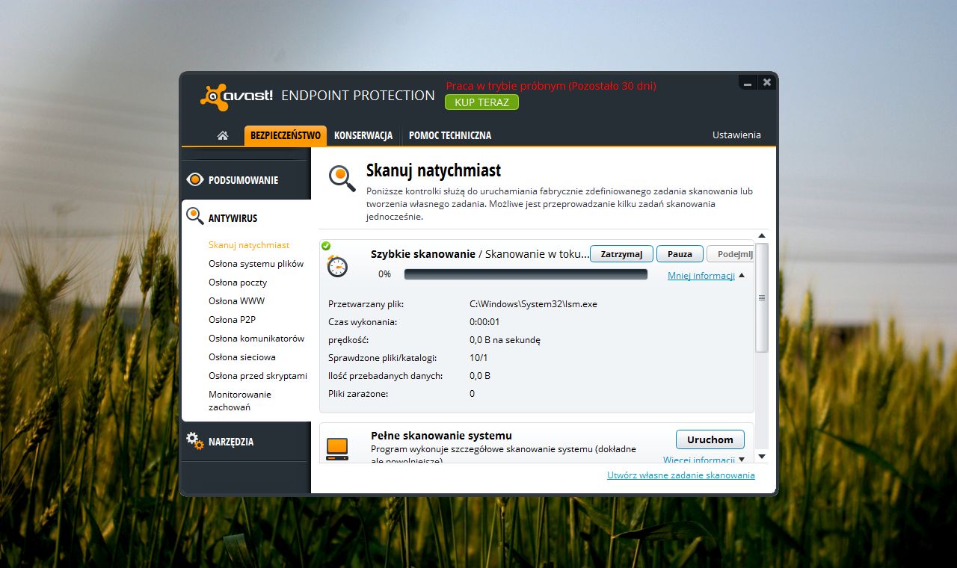Click the 0% progress label
This screenshot has height=568, width=957.
[x=384, y=274]
